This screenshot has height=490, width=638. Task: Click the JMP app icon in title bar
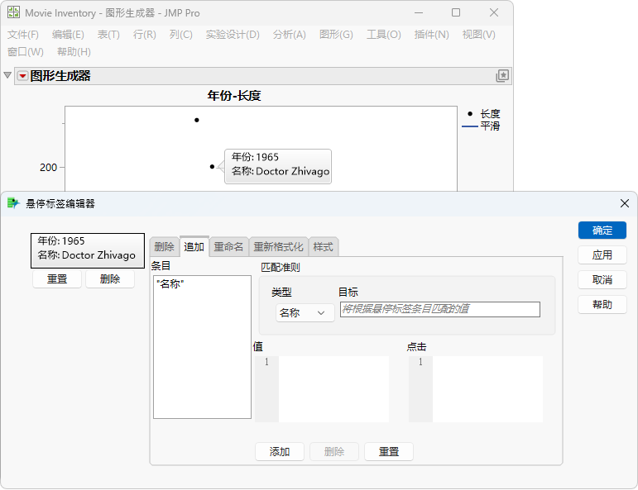(13, 12)
